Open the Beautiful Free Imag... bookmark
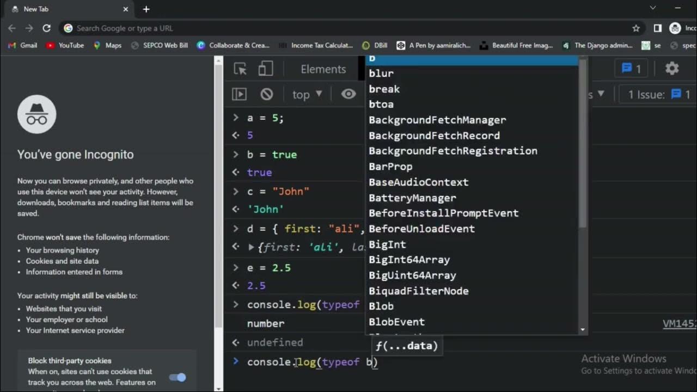This screenshot has width=697, height=392. point(516,45)
